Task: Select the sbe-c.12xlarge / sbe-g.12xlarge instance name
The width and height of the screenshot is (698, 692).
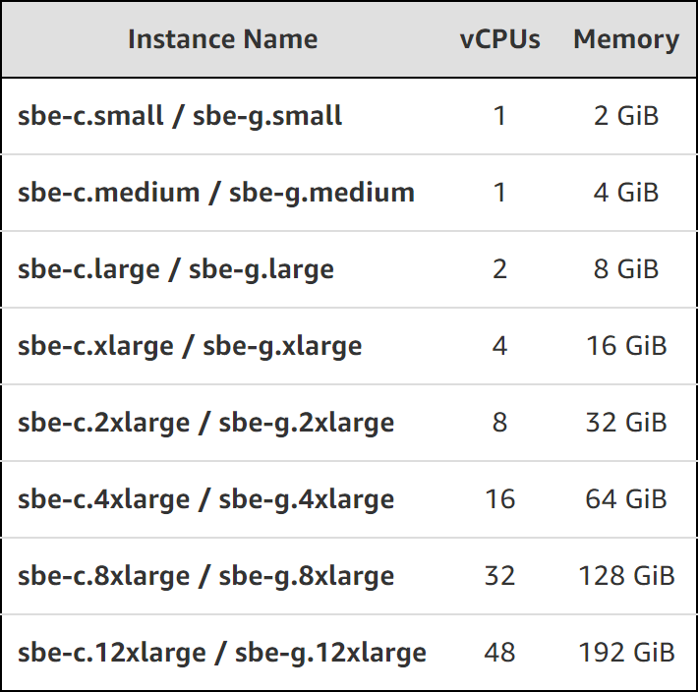Action: [x=221, y=653]
